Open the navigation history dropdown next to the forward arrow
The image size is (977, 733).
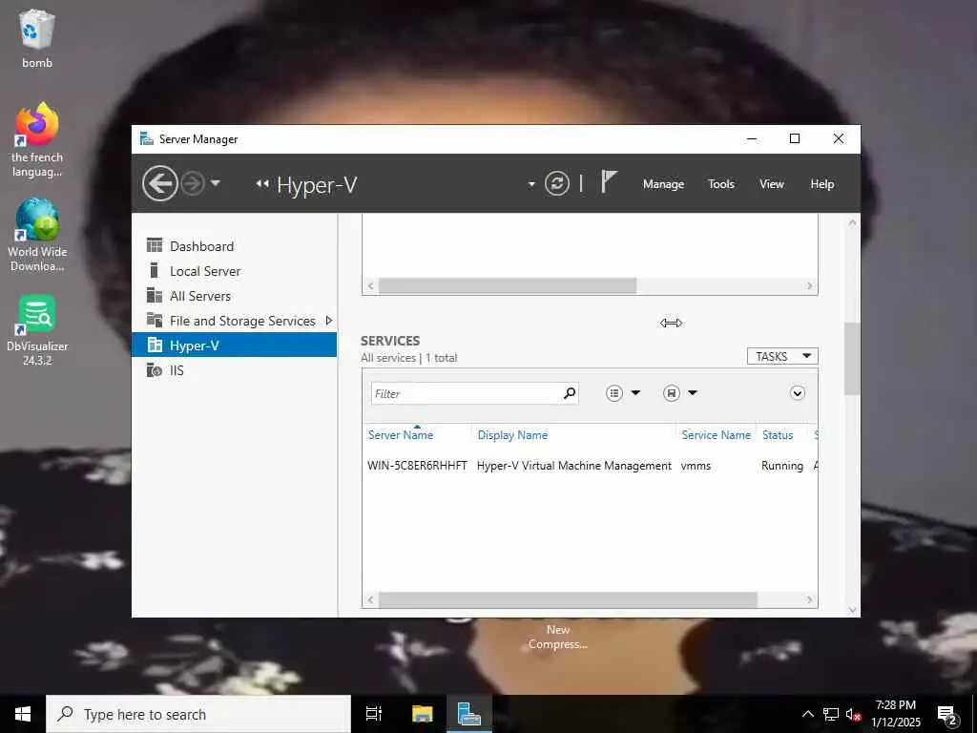(x=216, y=183)
